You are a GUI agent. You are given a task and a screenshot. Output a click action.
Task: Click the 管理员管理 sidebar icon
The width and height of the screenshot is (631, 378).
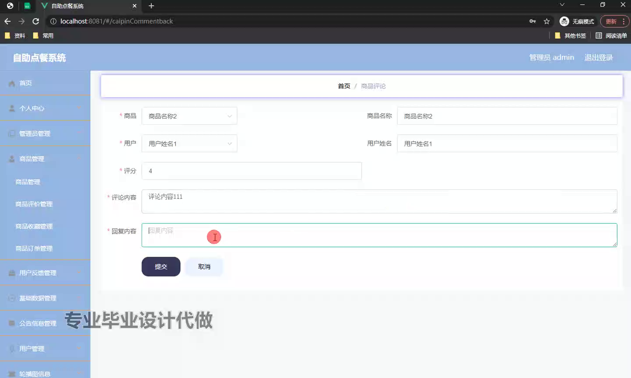tap(12, 133)
